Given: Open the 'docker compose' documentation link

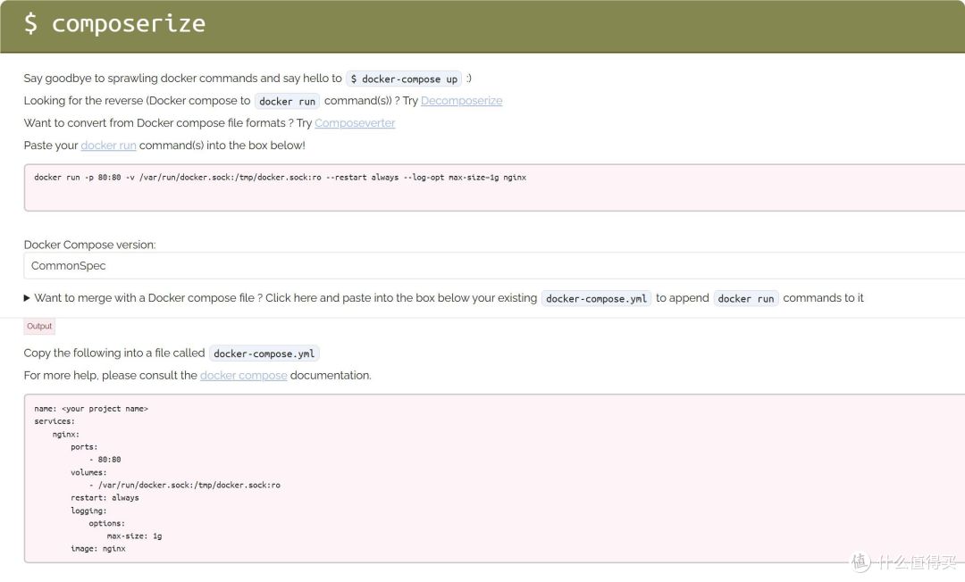Looking at the screenshot, I should [x=244, y=376].
